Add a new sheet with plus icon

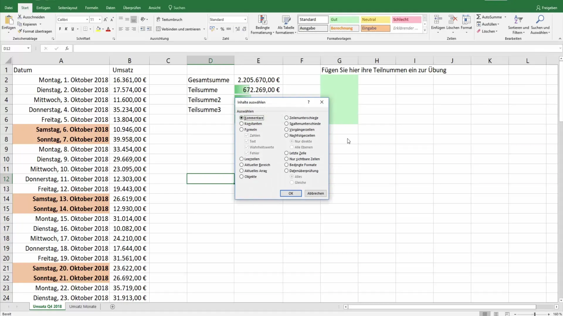(113, 307)
